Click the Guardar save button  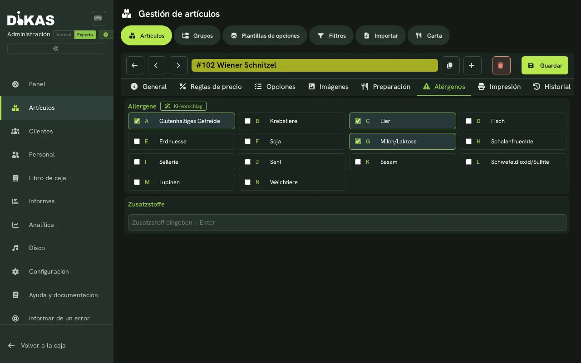click(545, 65)
